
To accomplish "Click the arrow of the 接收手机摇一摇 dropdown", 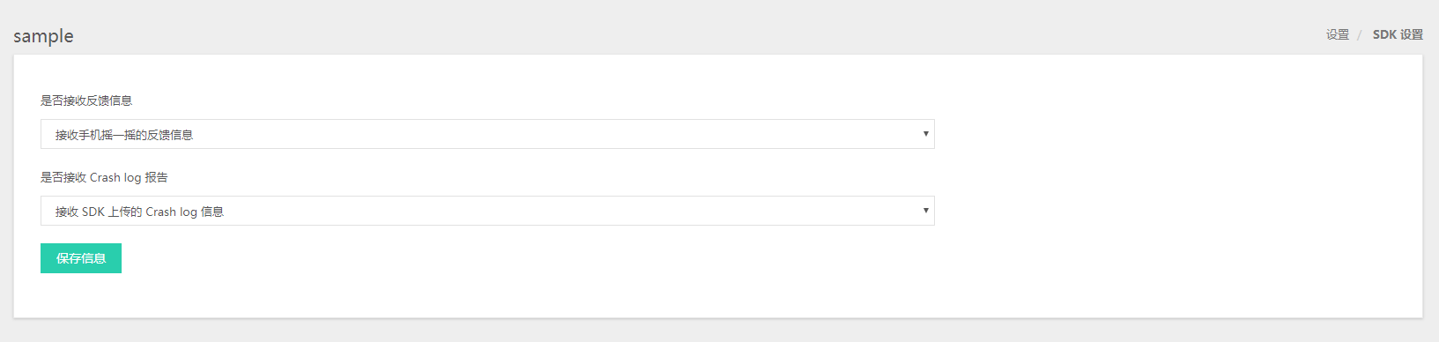I will (925, 134).
